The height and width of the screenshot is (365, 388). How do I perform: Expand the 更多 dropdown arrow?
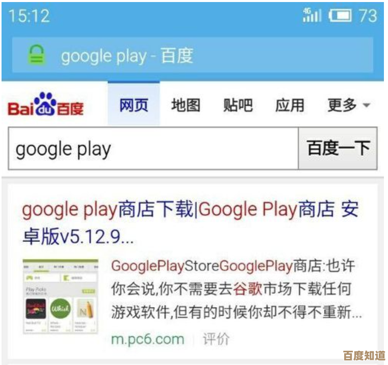[367, 105]
